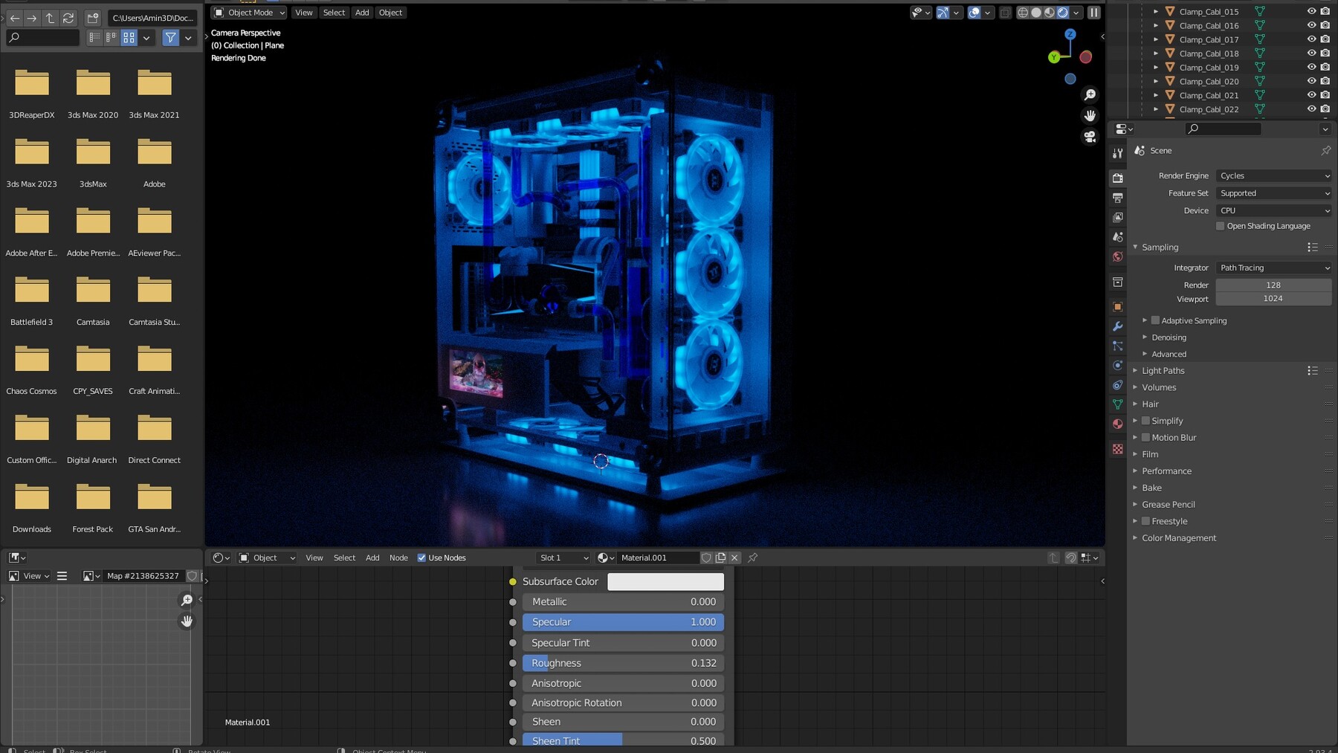Expand the Denoising section

point(1169,337)
